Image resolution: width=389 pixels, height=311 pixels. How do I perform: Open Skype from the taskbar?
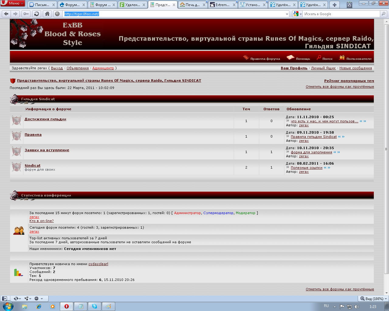click(x=95, y=306)
